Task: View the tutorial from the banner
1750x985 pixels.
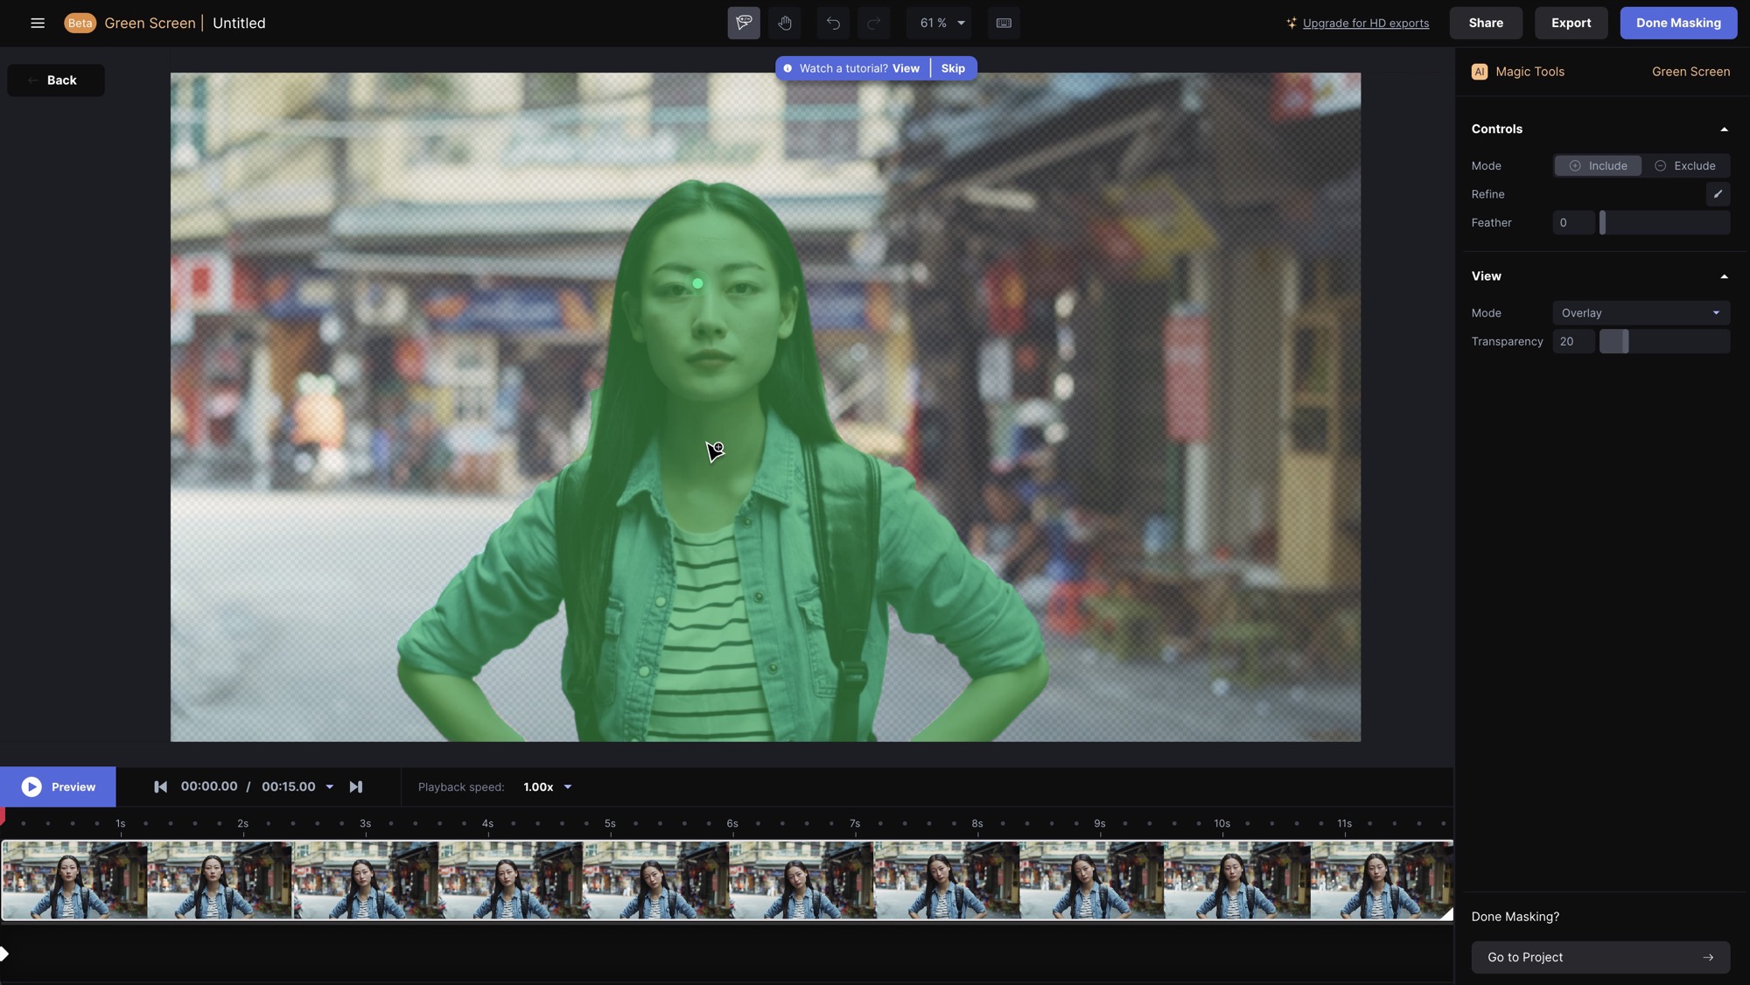Action: click(906, 68)
